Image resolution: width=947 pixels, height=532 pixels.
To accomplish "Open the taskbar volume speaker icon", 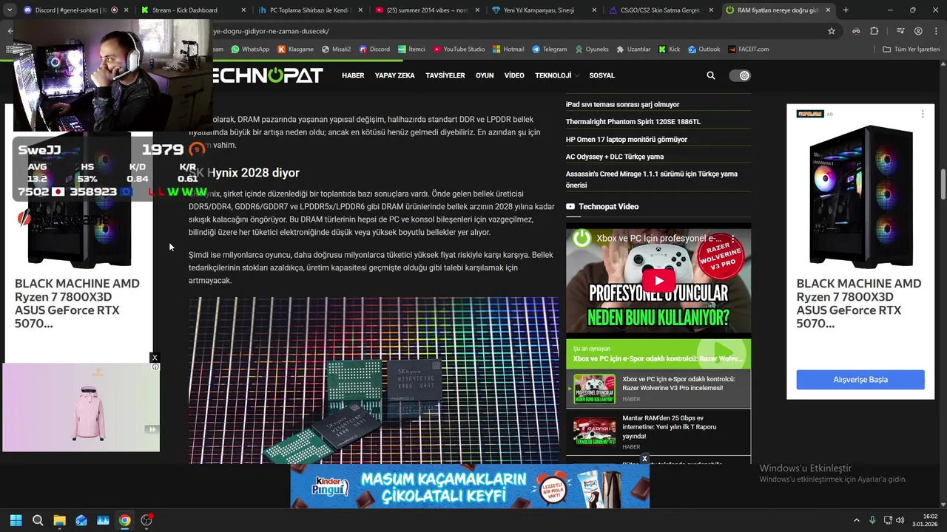I will tap(900, 520).
